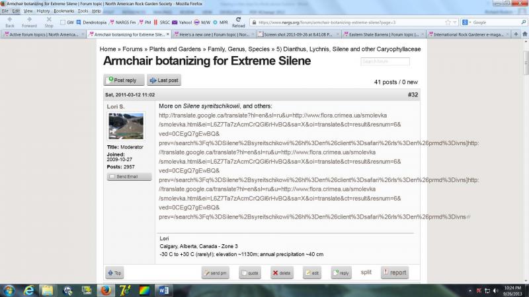Delete post #32 with the delete button
Screen dimensions: 529x297
282,273
